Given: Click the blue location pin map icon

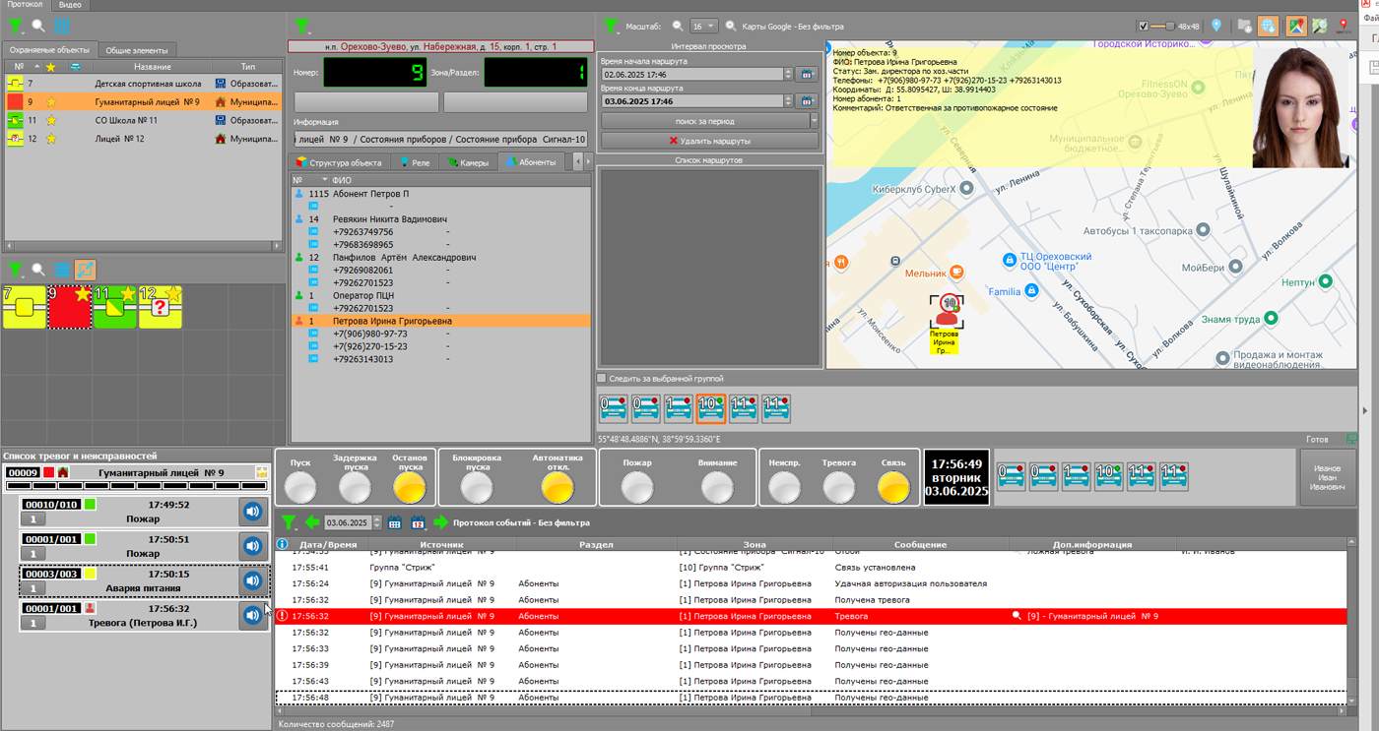Looking at the screenshot, I should tap(1216, 27).
